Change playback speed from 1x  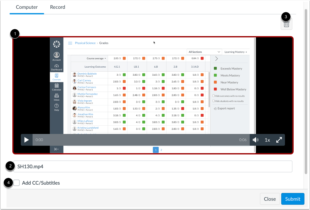[267, 140]
